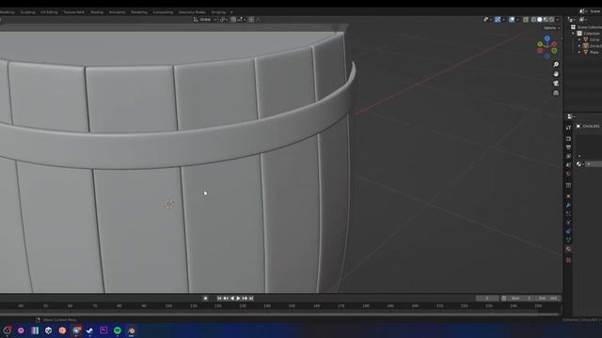Open the Particles properties tab
Image resolution: width=602 pixels, height=338 pixels.
[x=568, y=214]
